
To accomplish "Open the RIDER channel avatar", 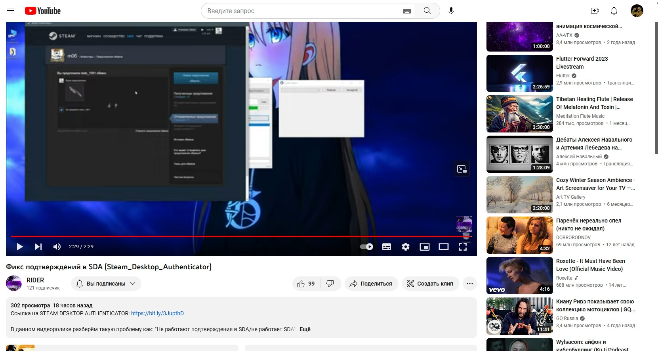I will point(14,283).
